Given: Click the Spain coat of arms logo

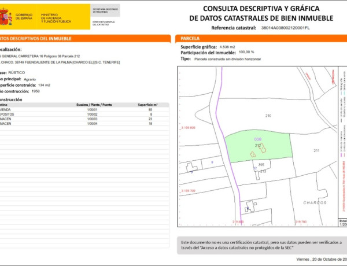Looking at the screenshot, I should 6,17.
